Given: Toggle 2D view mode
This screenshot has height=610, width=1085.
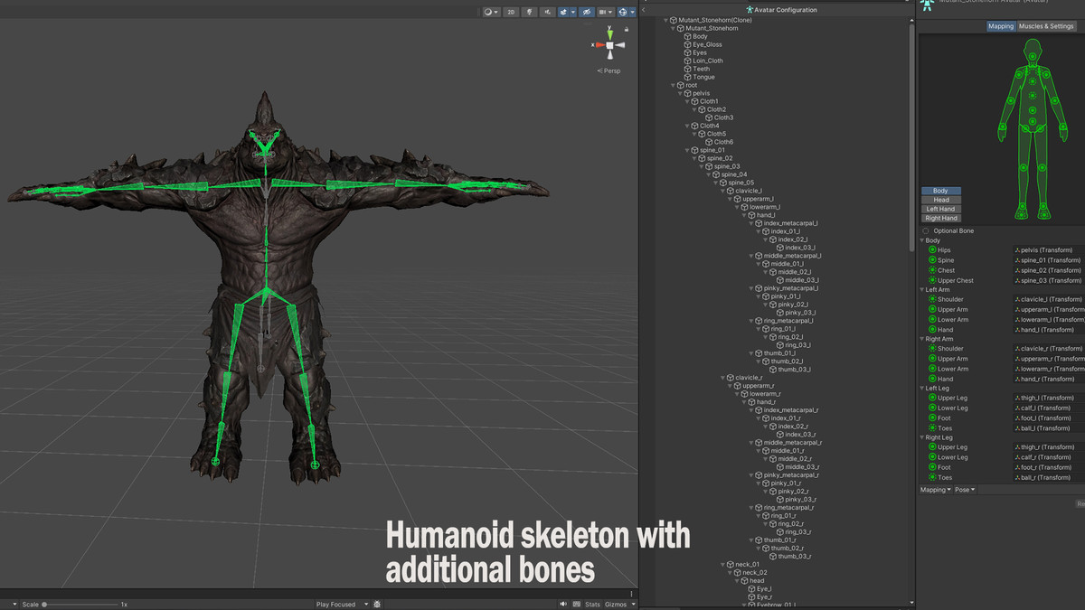Looking at the screenshot, I should (x=511, y=12).
